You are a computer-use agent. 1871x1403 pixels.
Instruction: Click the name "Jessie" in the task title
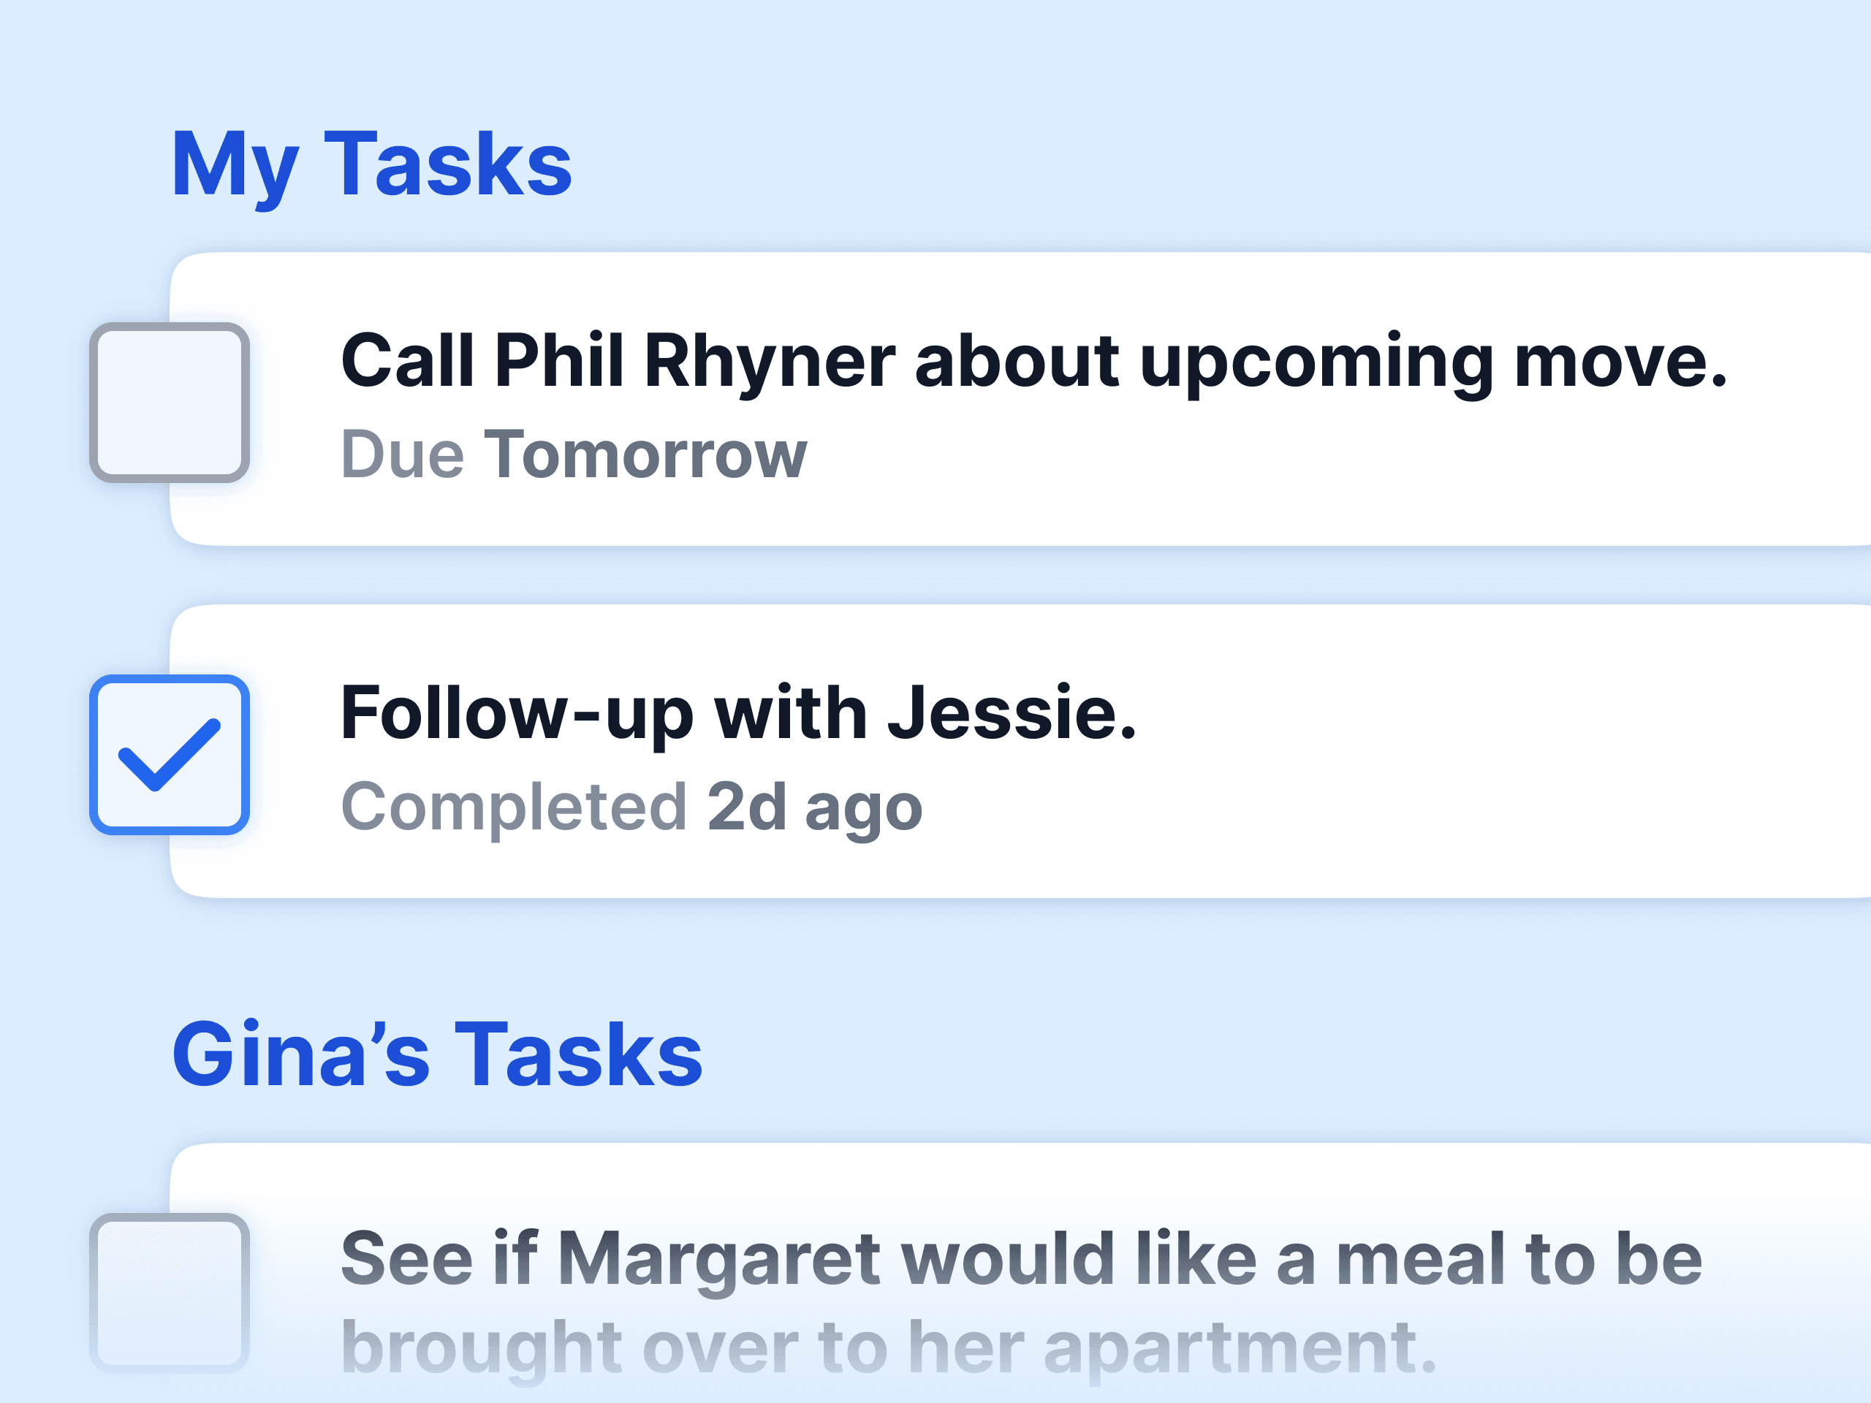[x=1011, y=714]
